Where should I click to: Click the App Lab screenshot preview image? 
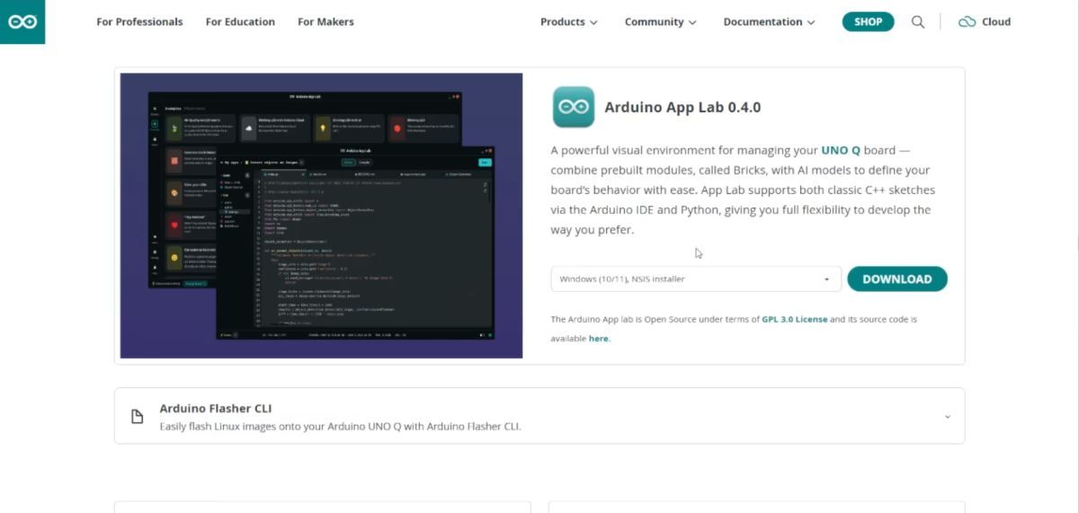(321, 216)
